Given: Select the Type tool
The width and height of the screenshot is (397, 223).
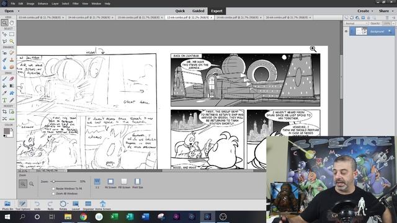Looking at the screenshot, I should click(4, 100).
